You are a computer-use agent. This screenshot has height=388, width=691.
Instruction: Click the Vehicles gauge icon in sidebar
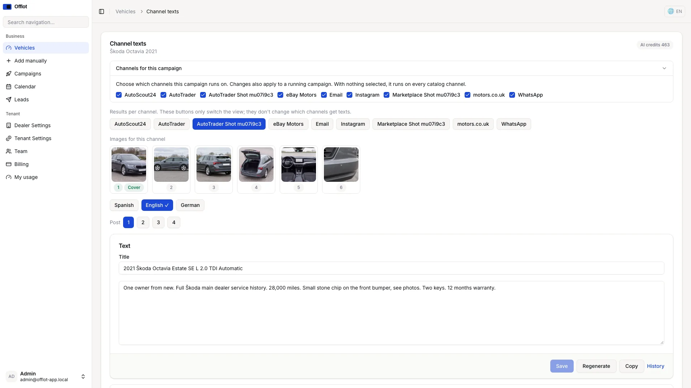click(9, 48)
